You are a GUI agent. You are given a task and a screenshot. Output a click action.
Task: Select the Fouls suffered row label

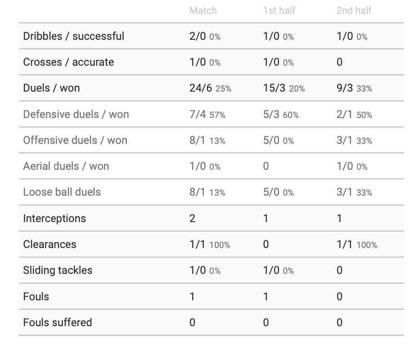pyautogui.click(x=58, y=322)
